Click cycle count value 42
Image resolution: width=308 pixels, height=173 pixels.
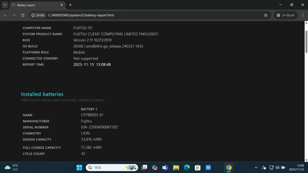(83, 154)
